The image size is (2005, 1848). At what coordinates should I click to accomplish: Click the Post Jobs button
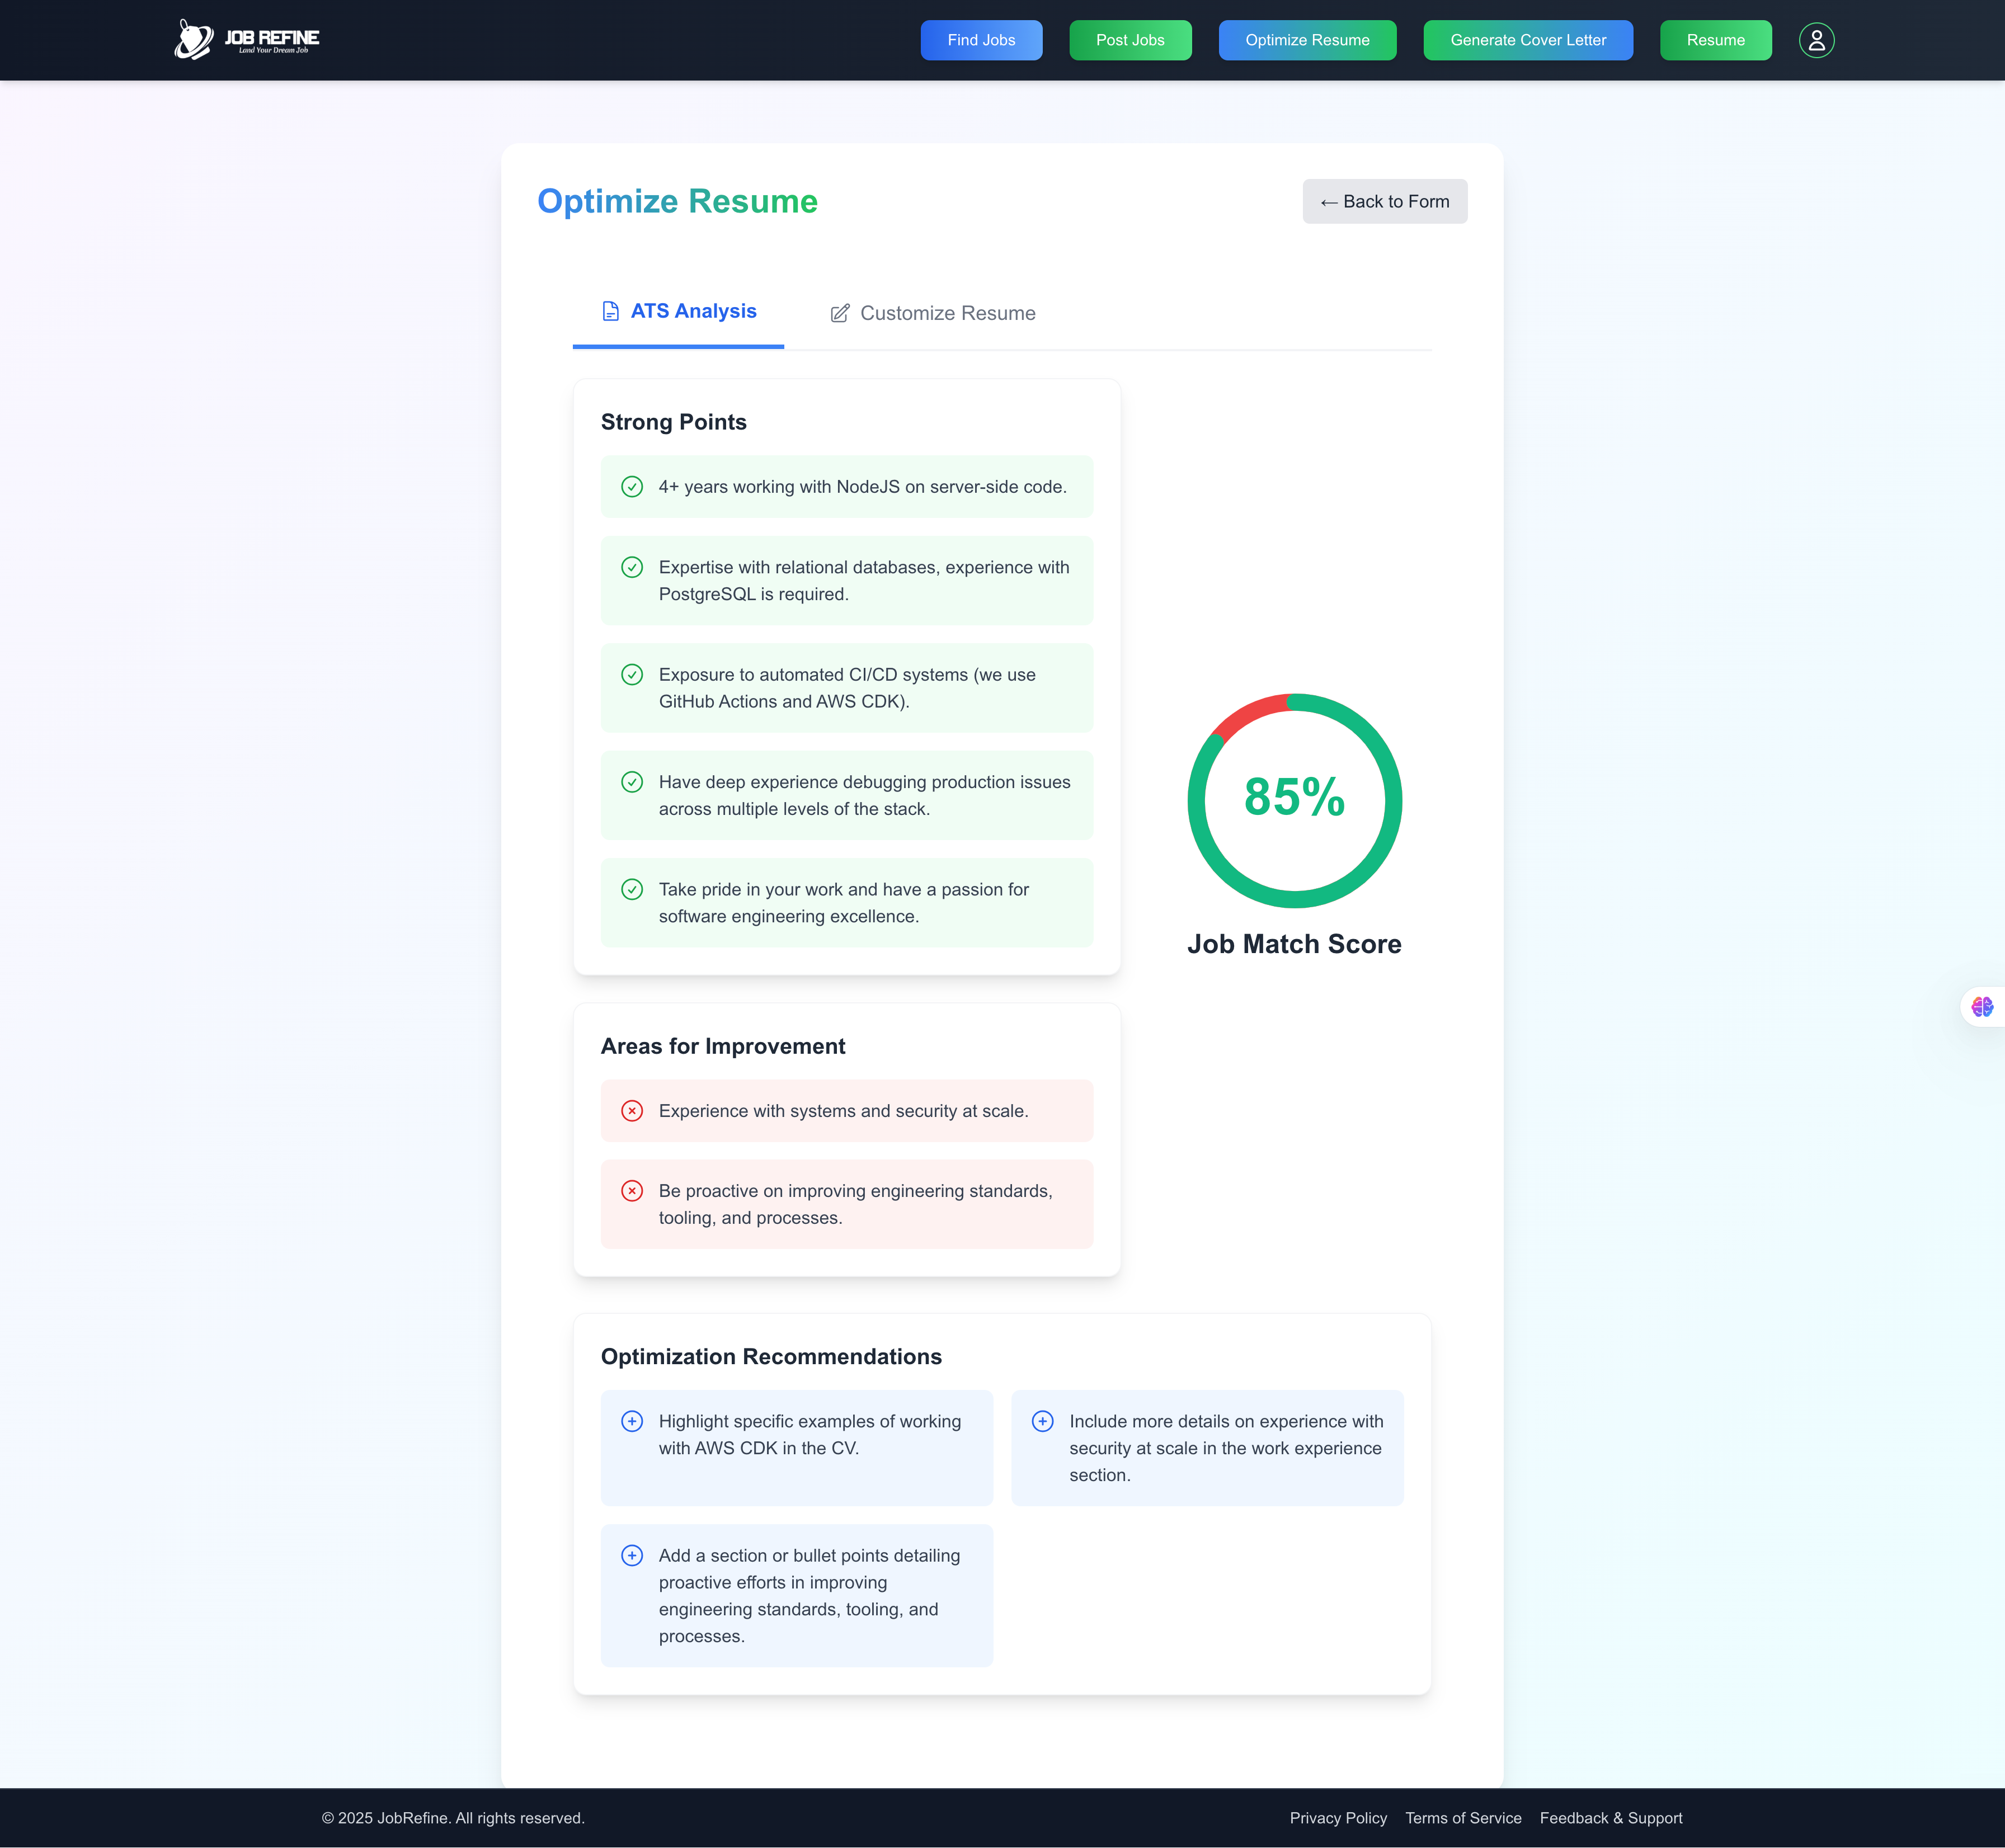pos(1129,40)
